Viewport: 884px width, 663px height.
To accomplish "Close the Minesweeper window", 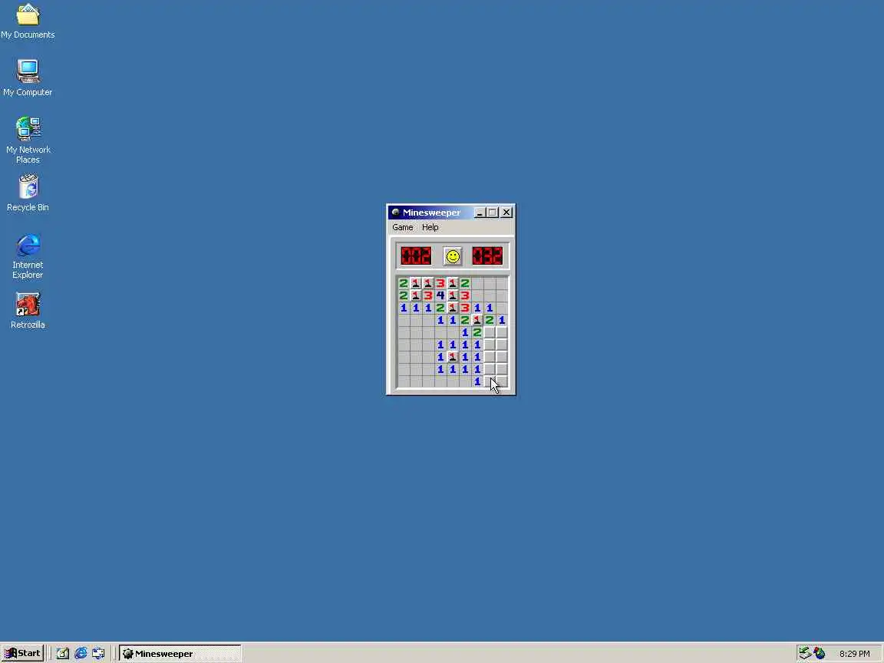I will [506, 213].
